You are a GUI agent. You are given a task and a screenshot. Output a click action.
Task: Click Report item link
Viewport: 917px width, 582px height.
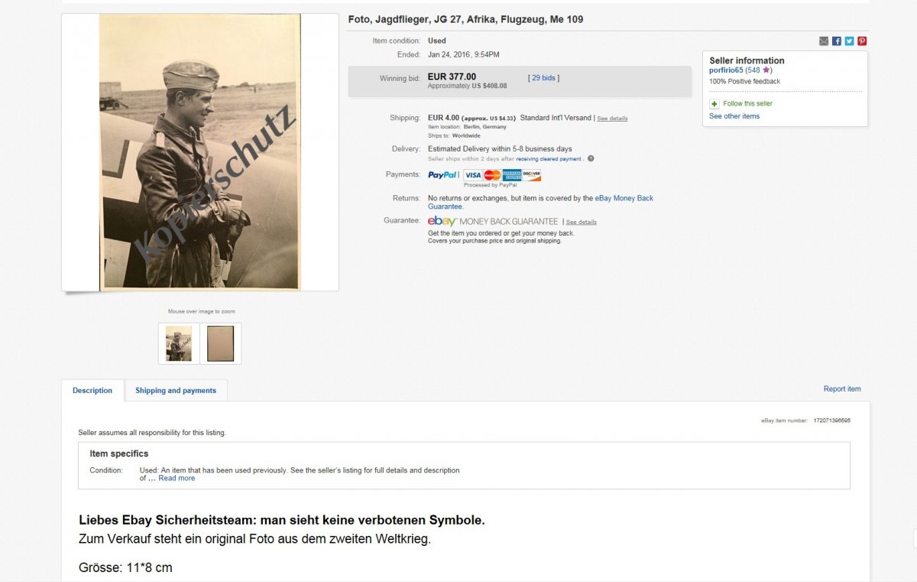tap(842, 389)
